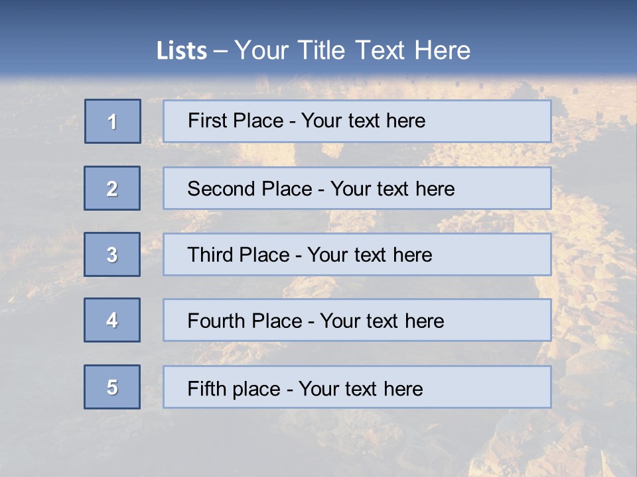Click the number 5 box
Viewport: 637px width, 477px height.
coord(112,387)
